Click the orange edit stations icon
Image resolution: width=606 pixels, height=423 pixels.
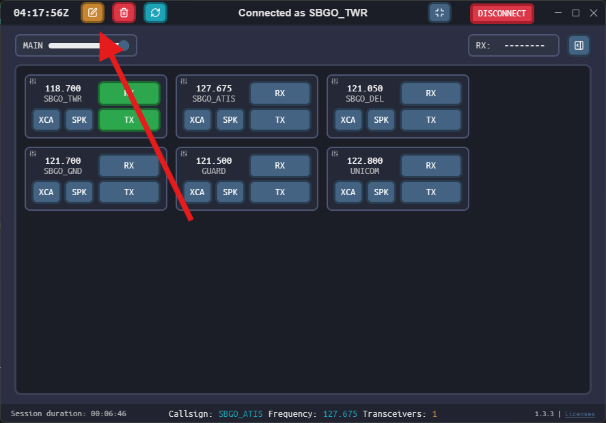click(x=93, y=13)
